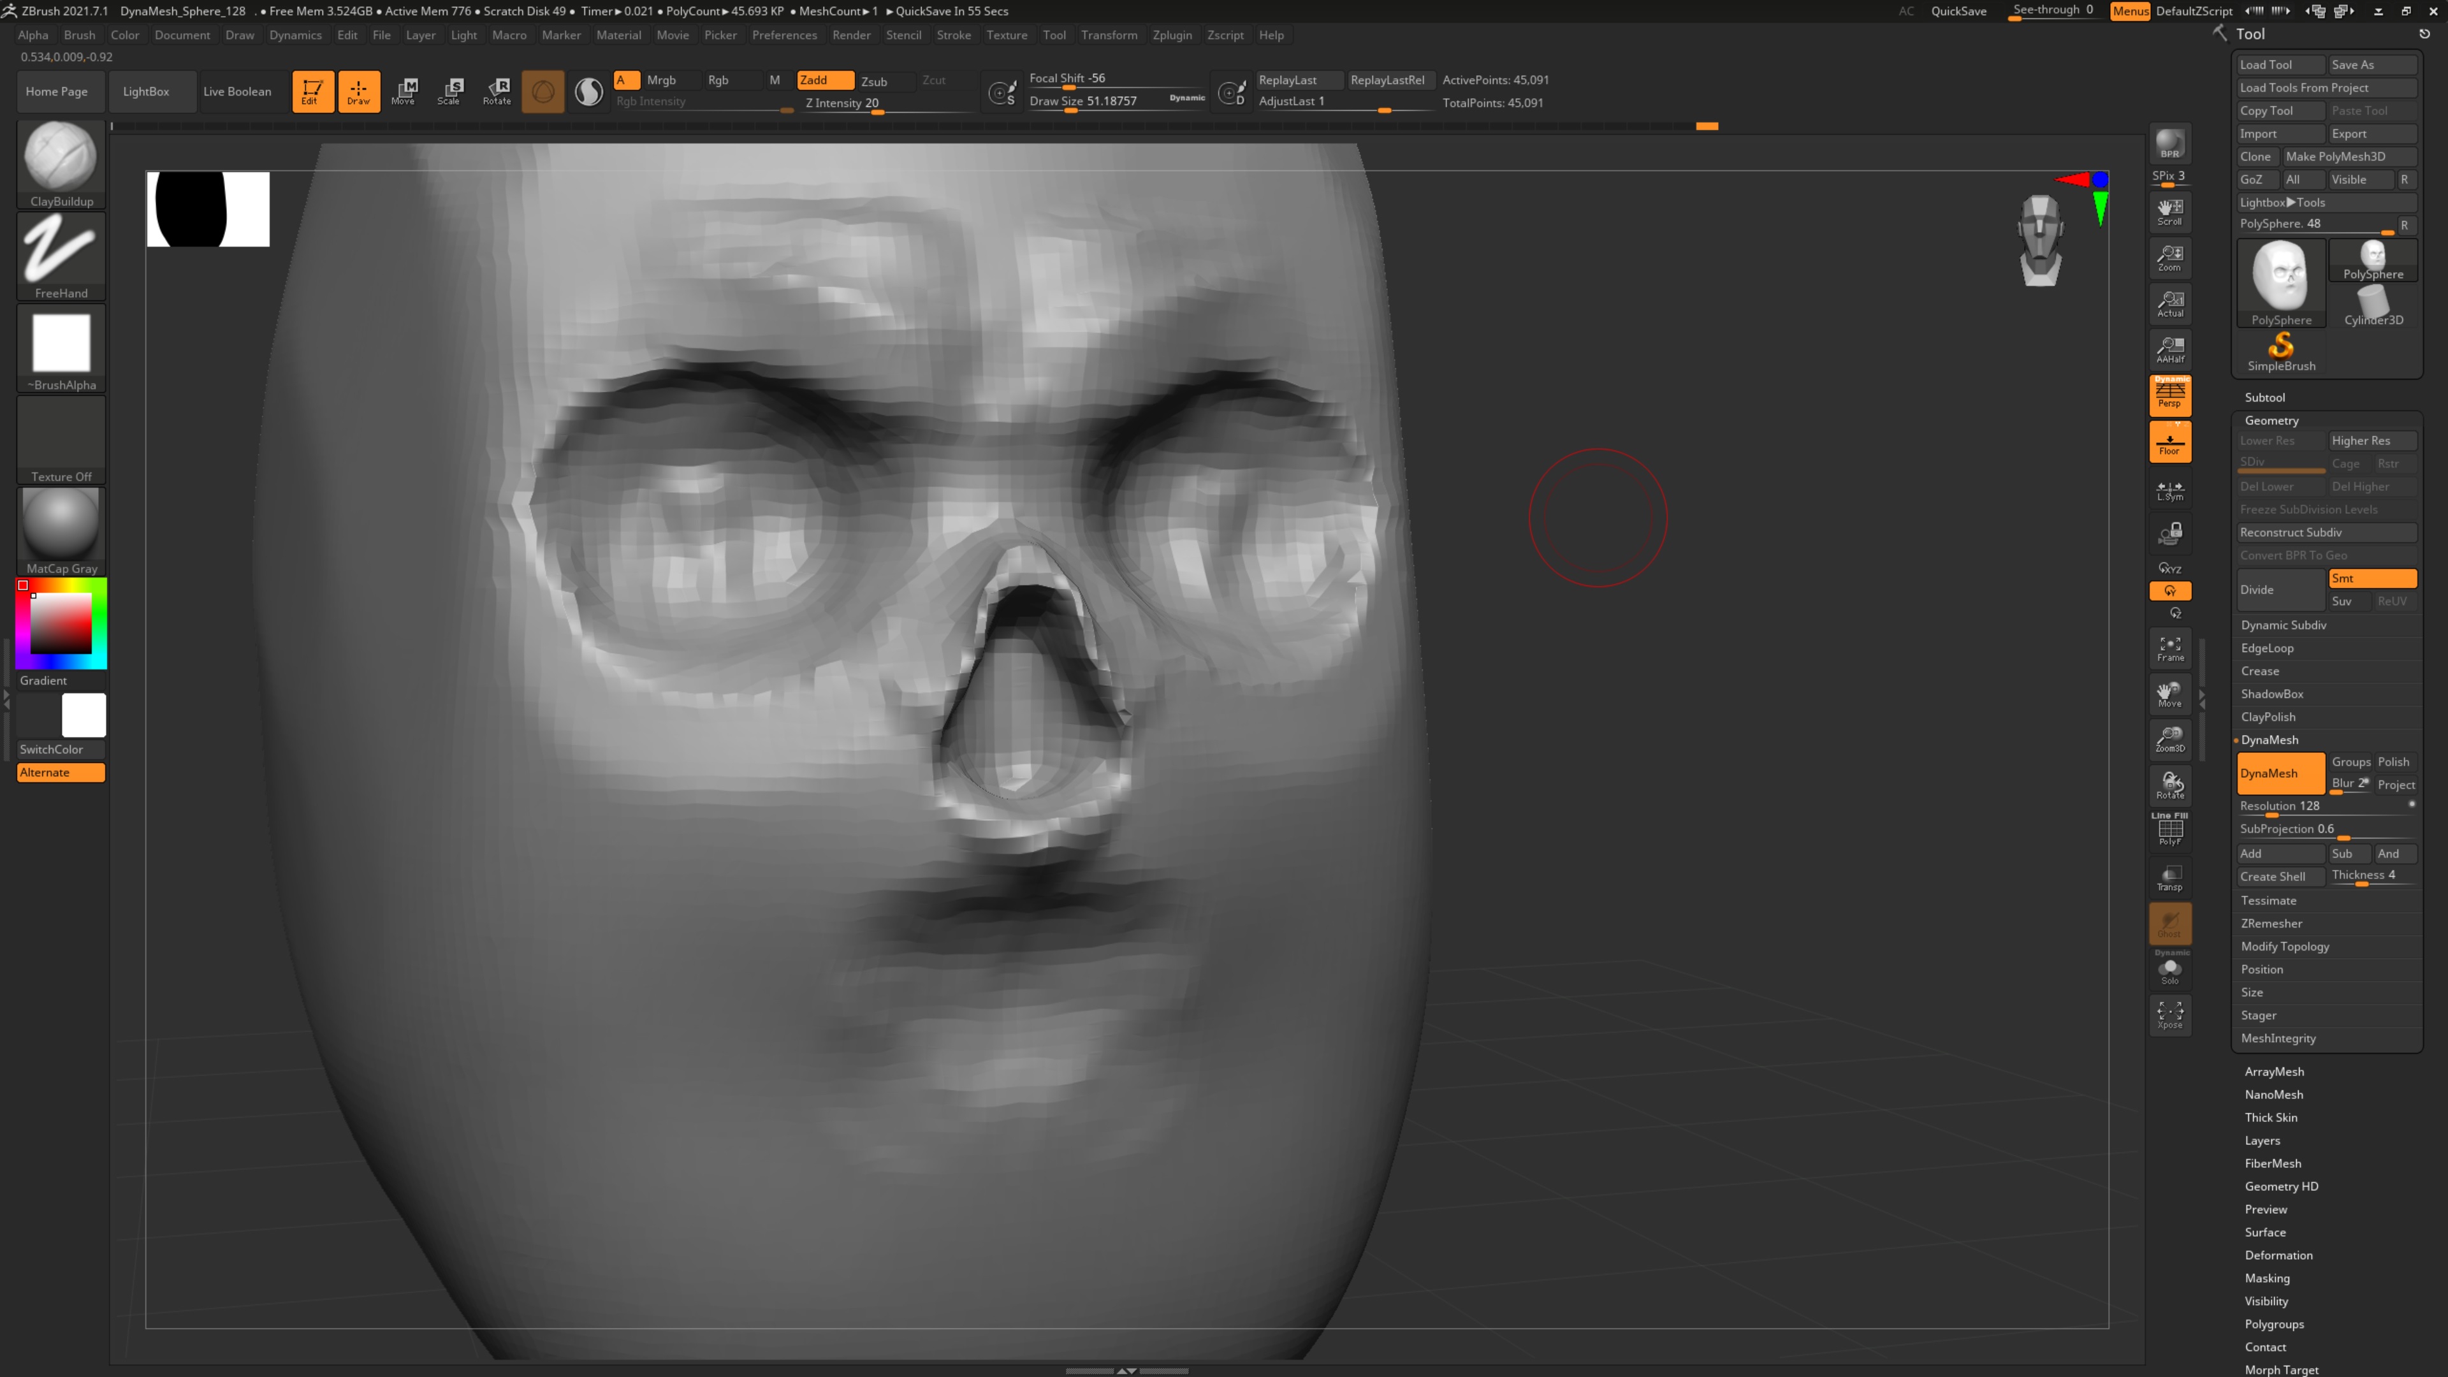Screen dimensions: 2448x1377
Task: Toggle the Persp perspective button
Action: [2169, 395]
